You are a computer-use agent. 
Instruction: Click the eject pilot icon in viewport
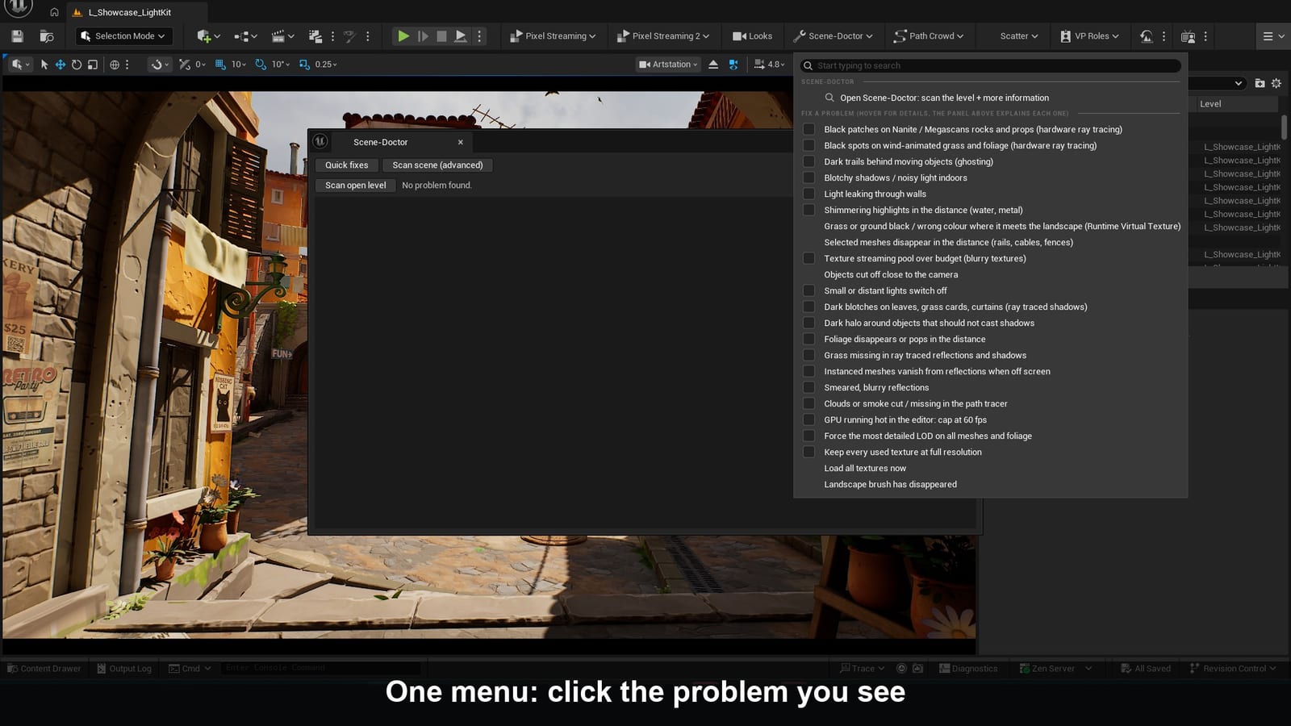coord(713,65)
